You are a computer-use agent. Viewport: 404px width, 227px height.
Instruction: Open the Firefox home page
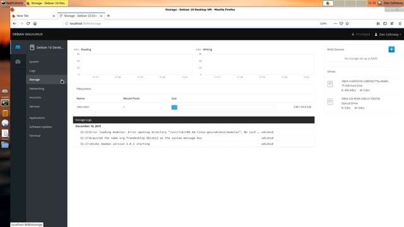click(35, 23)
